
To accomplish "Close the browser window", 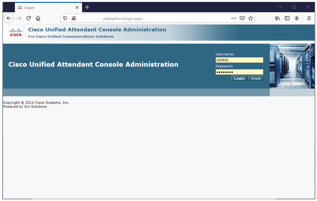I will coord(308,7).
